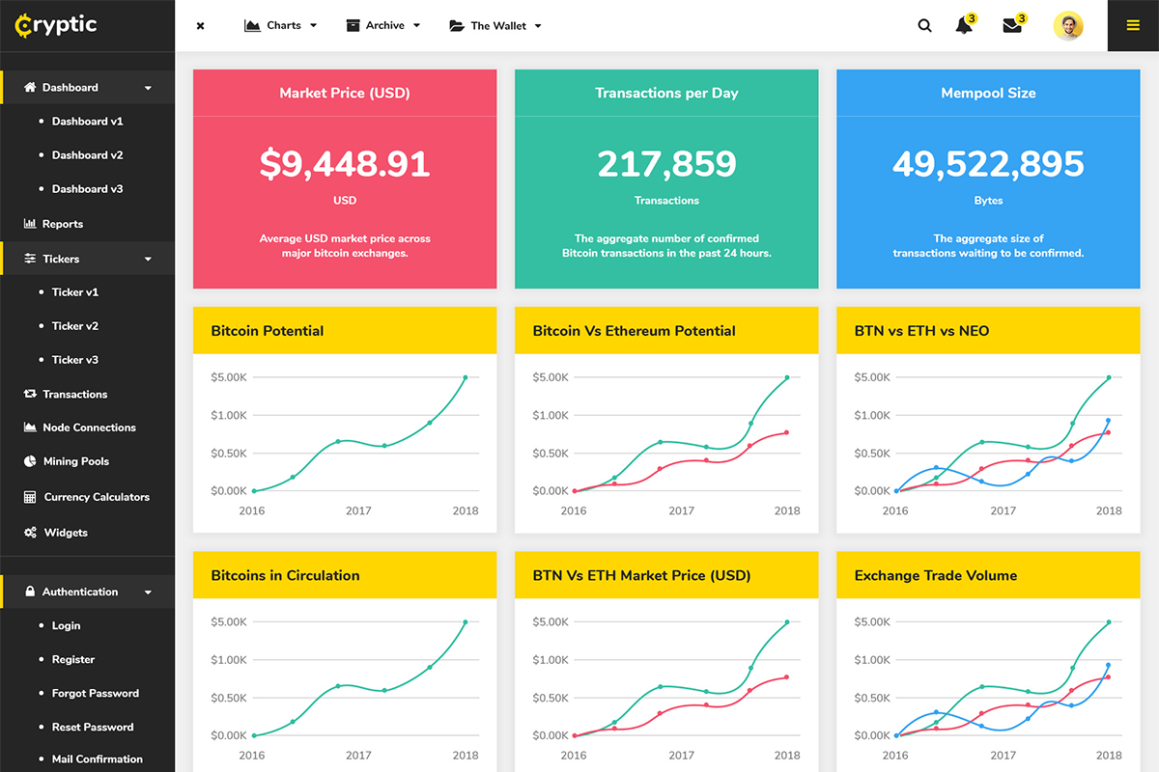Collapse the Tickers sidebar section
This screenshot has height=772, width=1159.
pyautogui.click(x=148, y=259)
